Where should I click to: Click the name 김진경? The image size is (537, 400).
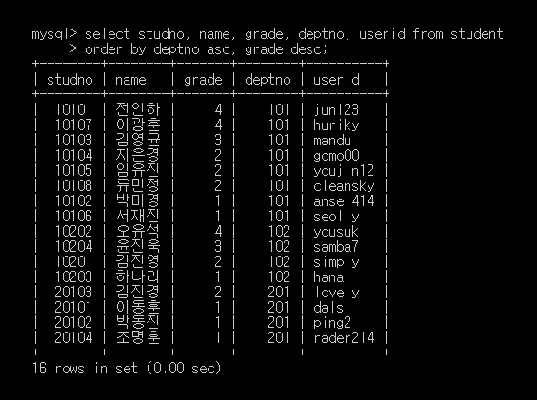138,292
